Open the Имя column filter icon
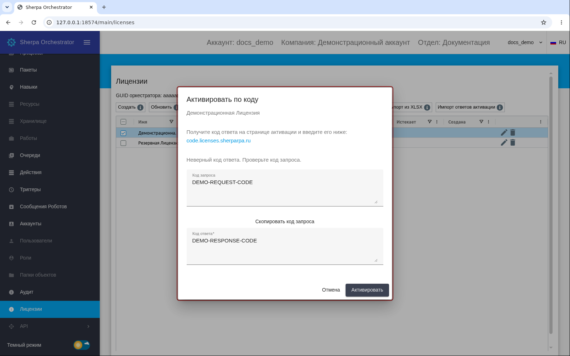 (171, 122)
